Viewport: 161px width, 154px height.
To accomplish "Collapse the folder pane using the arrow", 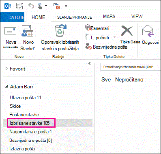I will pos(89,63).
